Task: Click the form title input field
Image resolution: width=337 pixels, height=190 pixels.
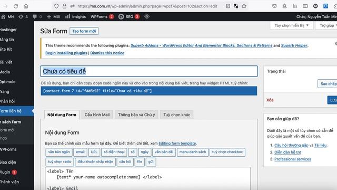Action: (149, 71)
